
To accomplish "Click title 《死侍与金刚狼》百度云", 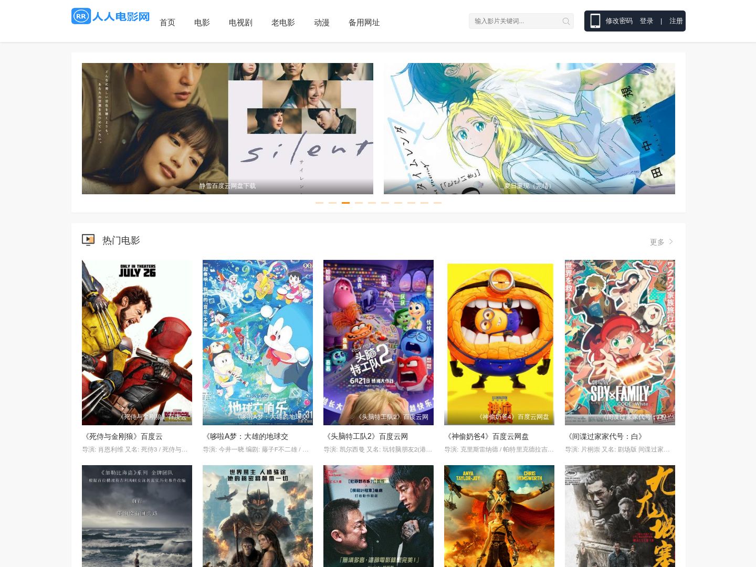I will [122, 436].
